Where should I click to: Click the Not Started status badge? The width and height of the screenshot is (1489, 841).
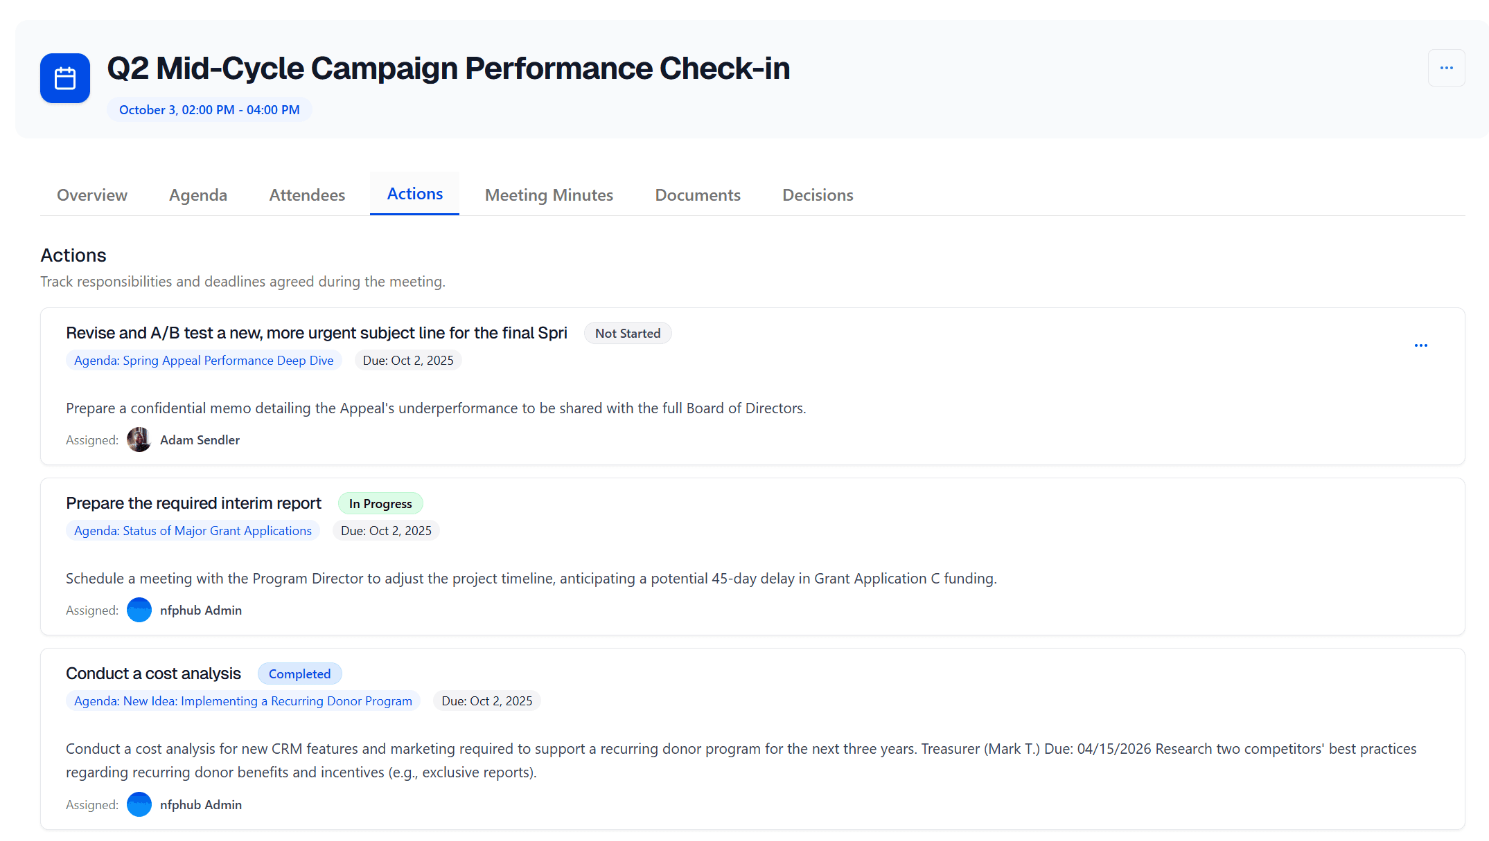(x=628, y=334)
